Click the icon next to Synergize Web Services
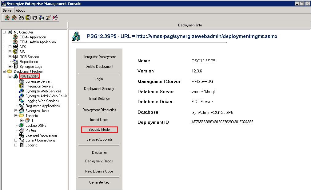311x190 pixels. coord(22,91)
